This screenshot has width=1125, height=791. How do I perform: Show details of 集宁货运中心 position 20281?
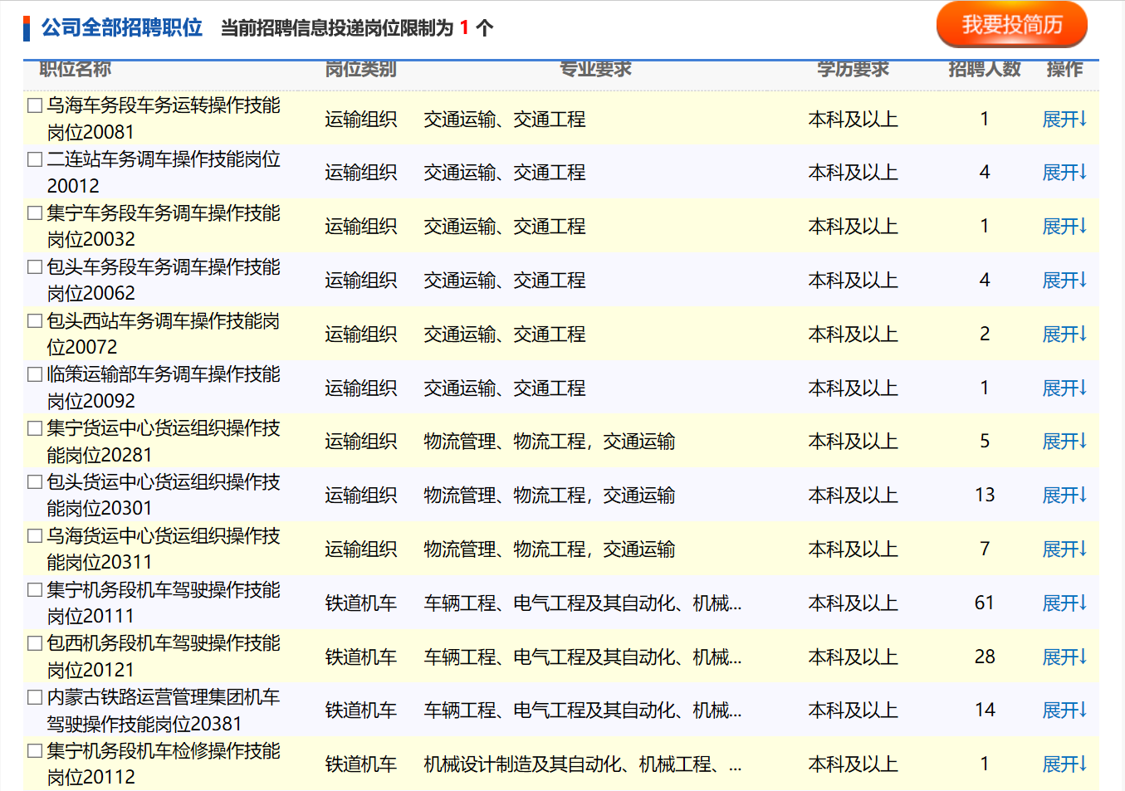coord(1064,442)
